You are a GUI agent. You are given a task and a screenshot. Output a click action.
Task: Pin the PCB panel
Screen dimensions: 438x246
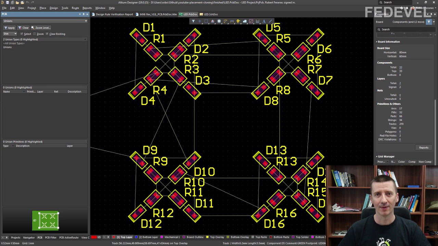click(x=83, y=14)
